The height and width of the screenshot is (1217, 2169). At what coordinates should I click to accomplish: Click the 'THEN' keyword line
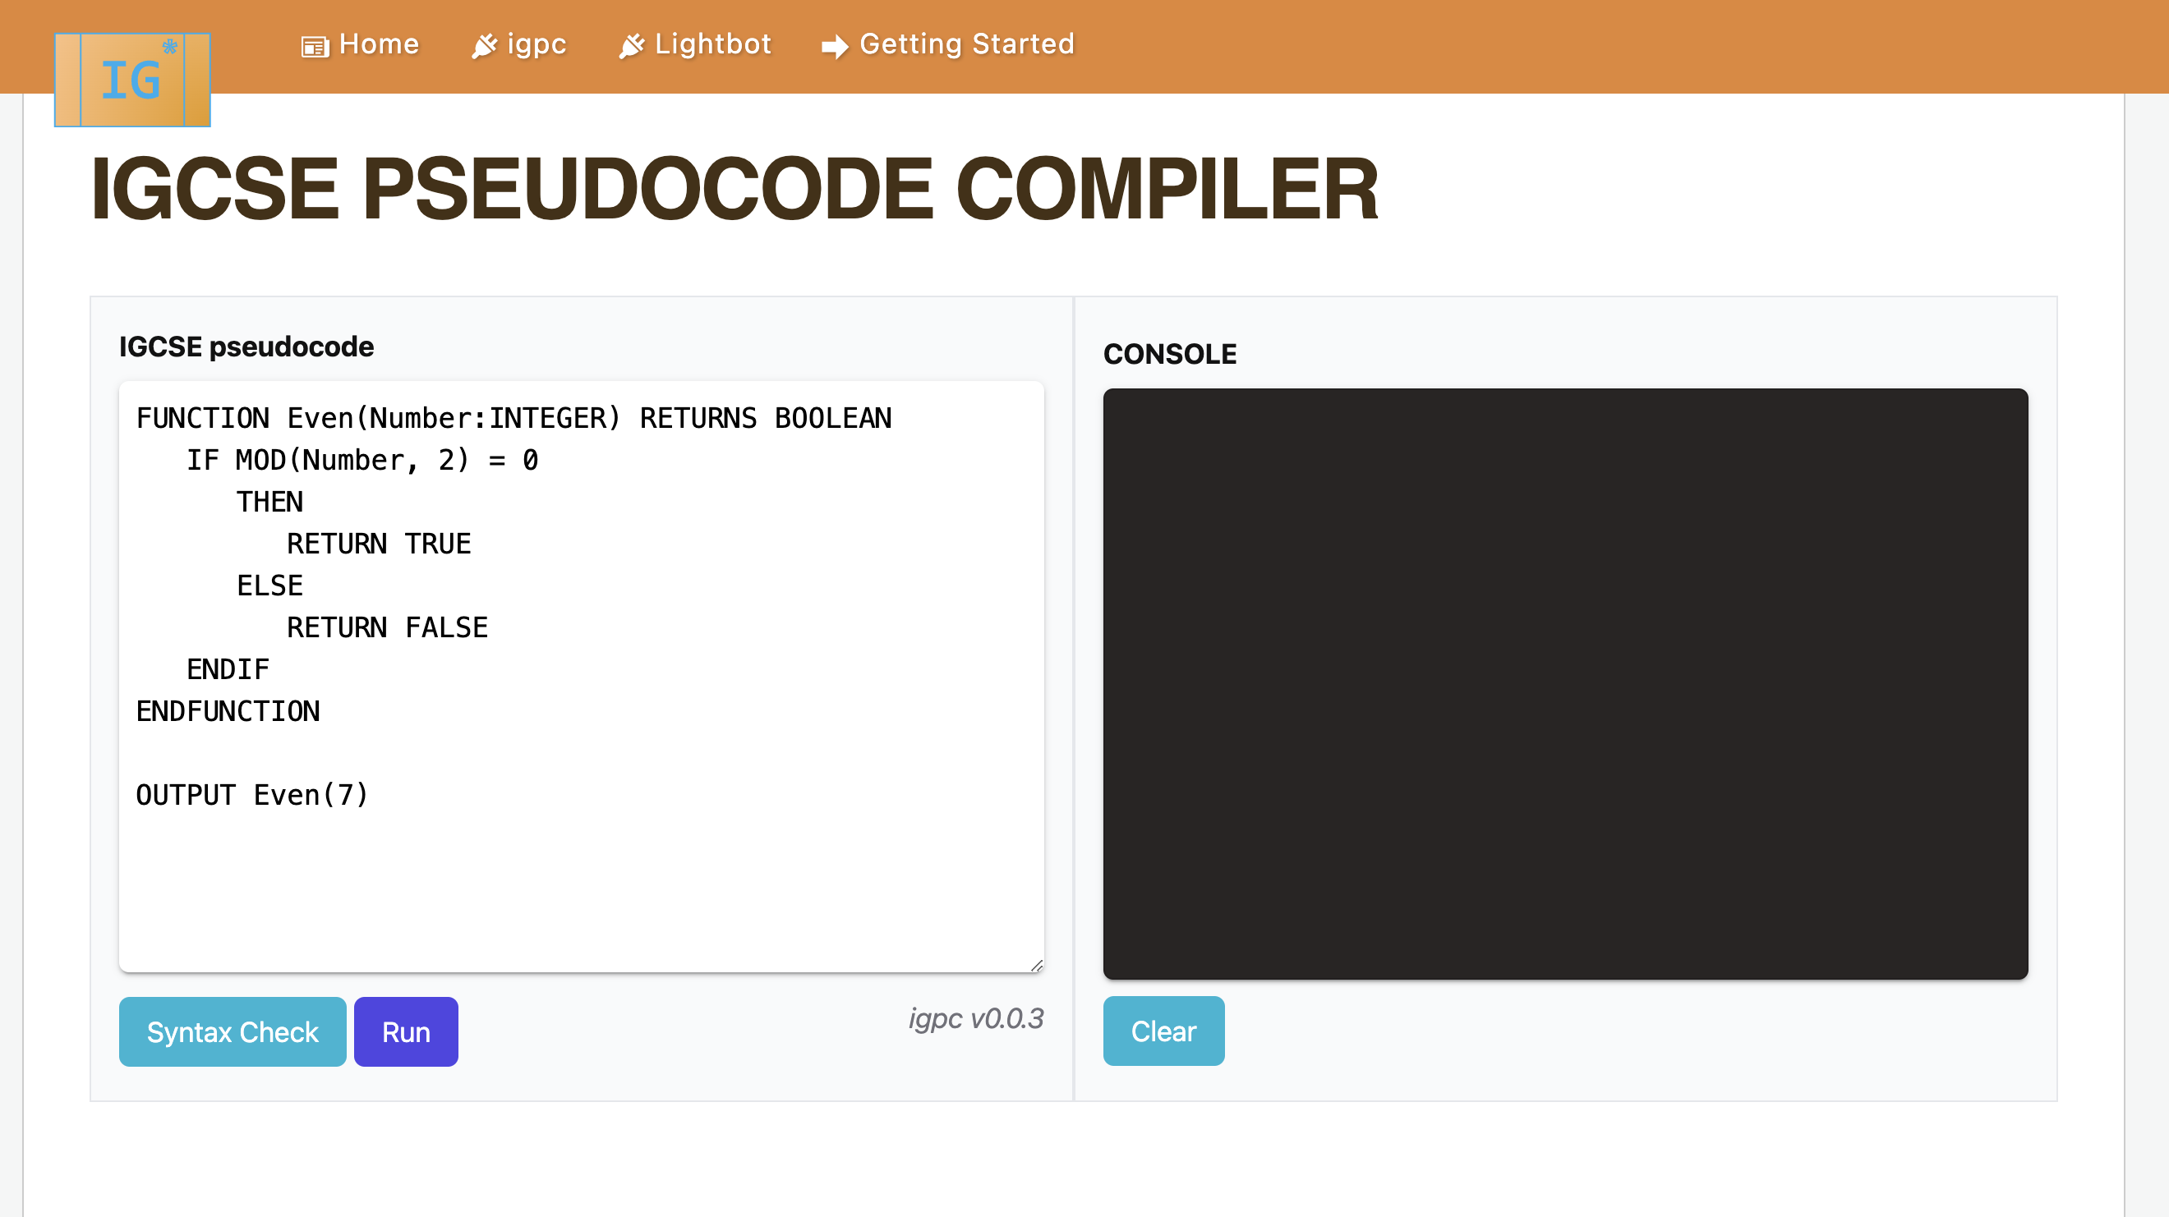coord(269,502)
